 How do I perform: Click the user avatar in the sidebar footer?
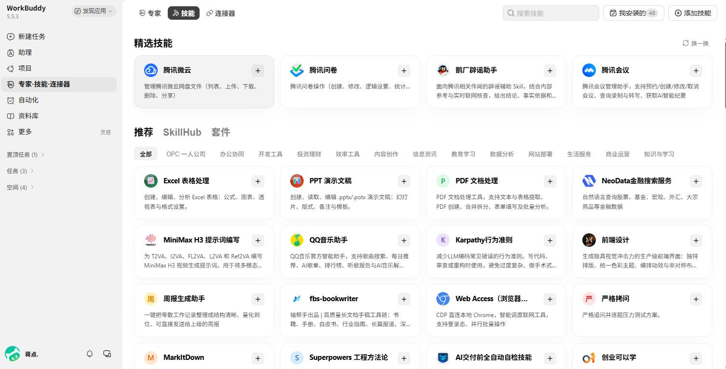tap(13, 354)
